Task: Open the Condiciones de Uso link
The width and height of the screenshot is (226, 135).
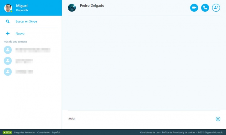Action: [x=150, y=132]
